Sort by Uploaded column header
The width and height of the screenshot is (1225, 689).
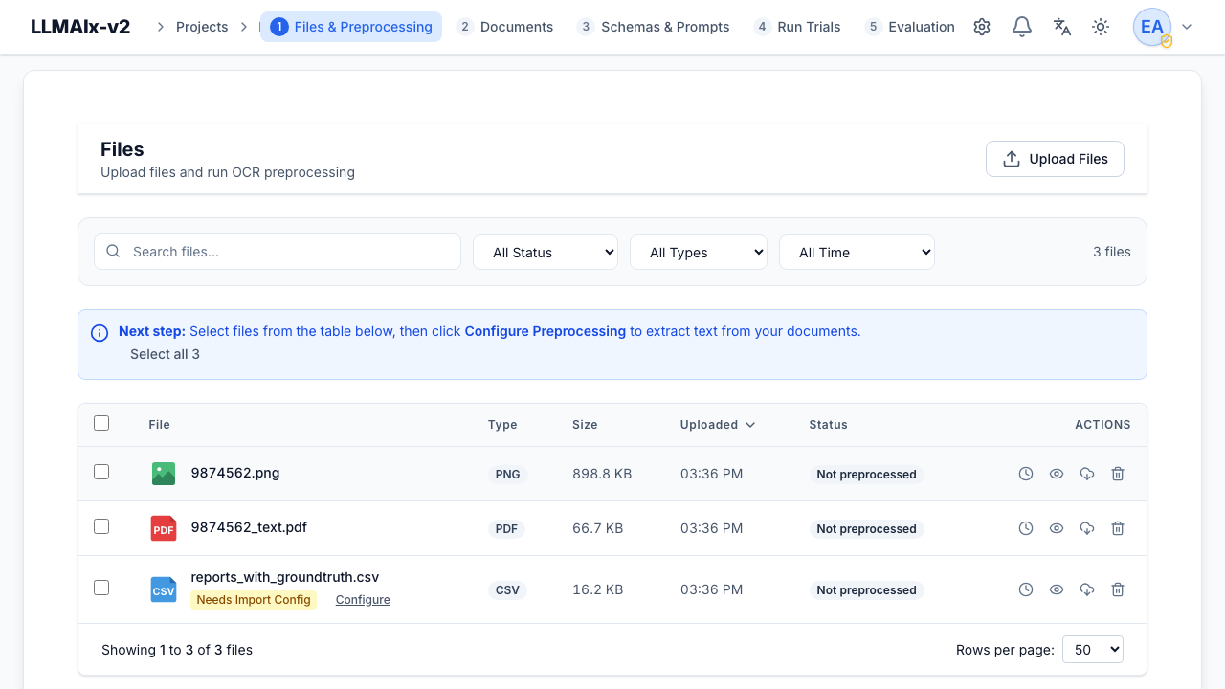pyautogui.click(x=718, y=425)
